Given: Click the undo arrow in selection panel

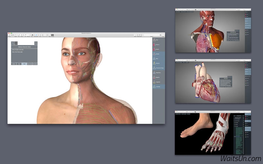Looking at the screenshot, I should tap(12, 43).
